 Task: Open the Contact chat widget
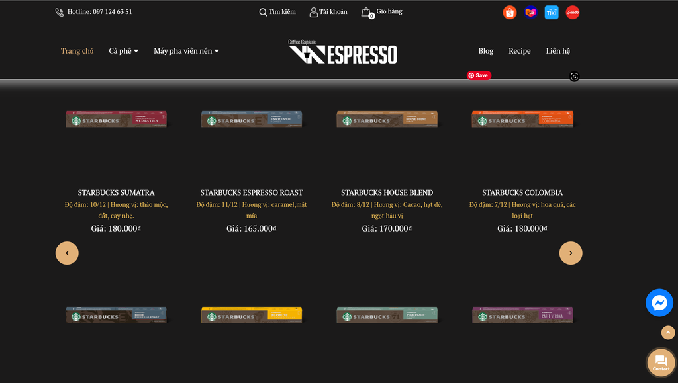[661, 362]
